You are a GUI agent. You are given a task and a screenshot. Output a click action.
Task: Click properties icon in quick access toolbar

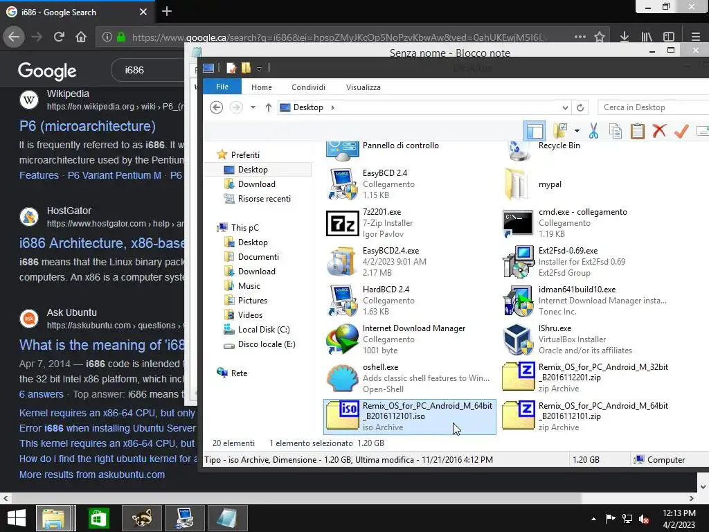(x=231, y=68)
